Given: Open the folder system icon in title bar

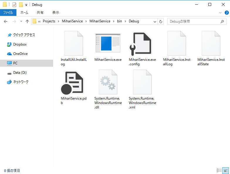Looking at the screenshot, I should [x=5, y=5].
